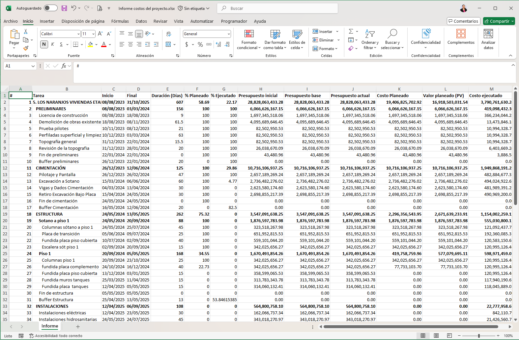Screen dimensions: 519x340
Task: Switch to the Programador tab
Action: point(234,21)
